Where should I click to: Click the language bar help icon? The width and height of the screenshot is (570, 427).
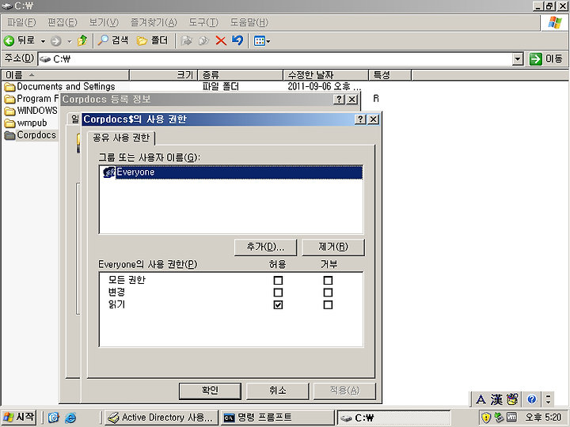point(532,399)
